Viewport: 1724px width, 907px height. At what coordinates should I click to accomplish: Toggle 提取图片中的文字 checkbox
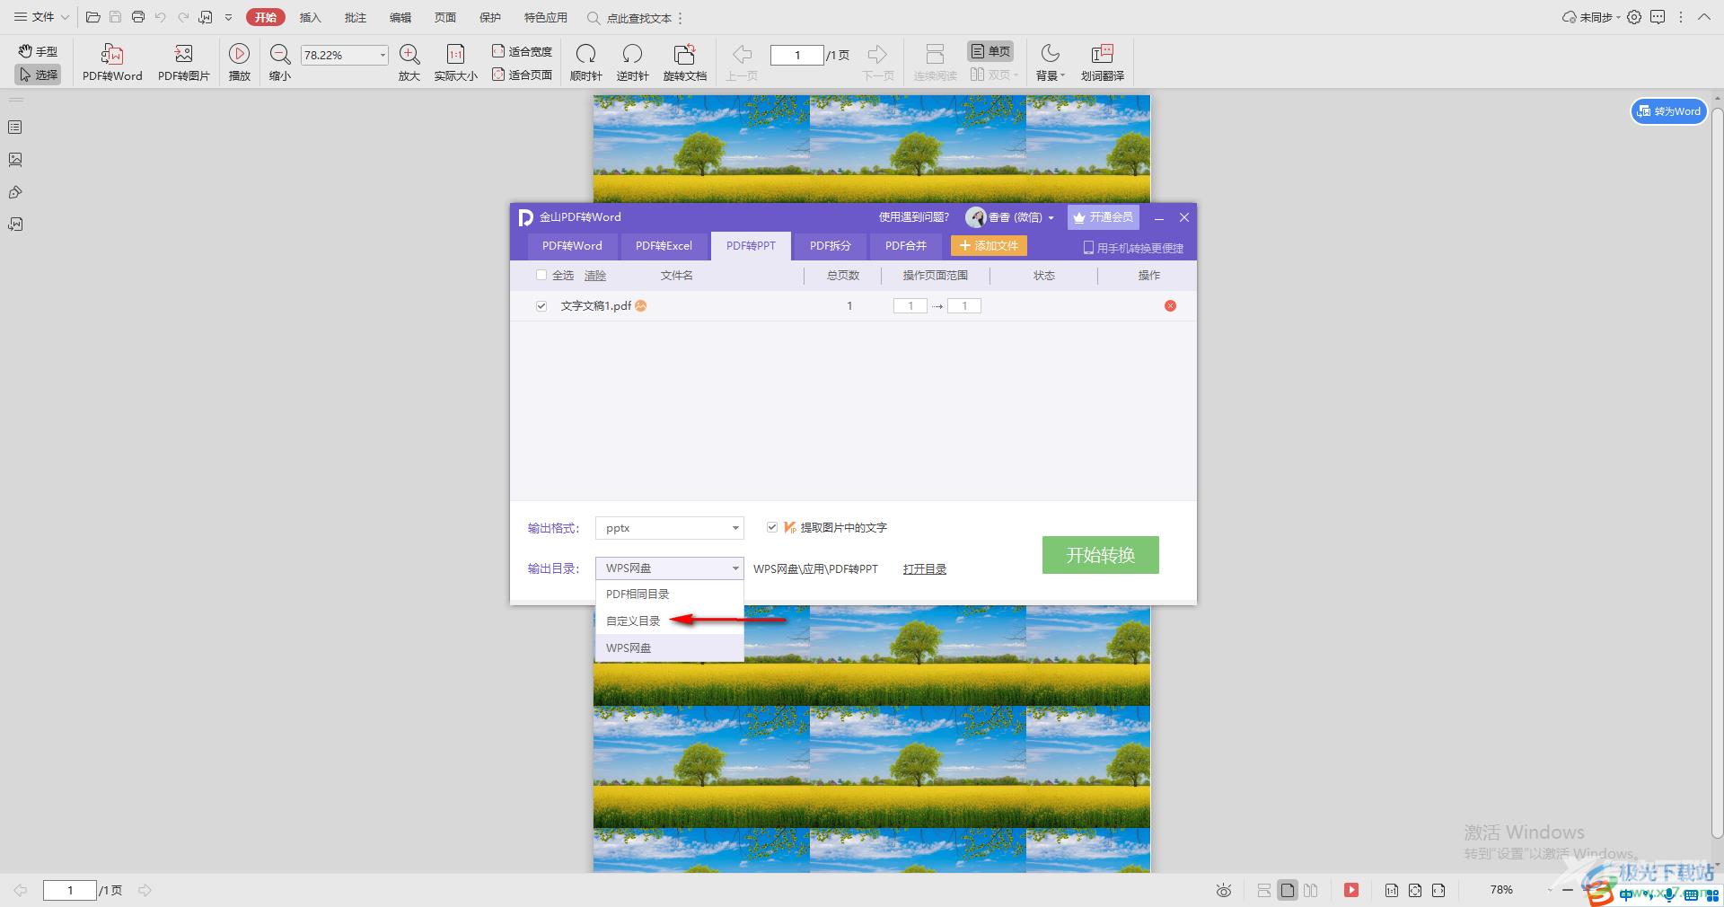click(772, 527)
